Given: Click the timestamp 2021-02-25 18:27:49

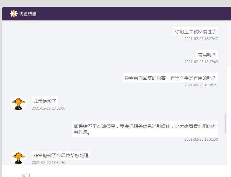Looking at the screenshot, I should pyautogui.click(x=201, y=62).
